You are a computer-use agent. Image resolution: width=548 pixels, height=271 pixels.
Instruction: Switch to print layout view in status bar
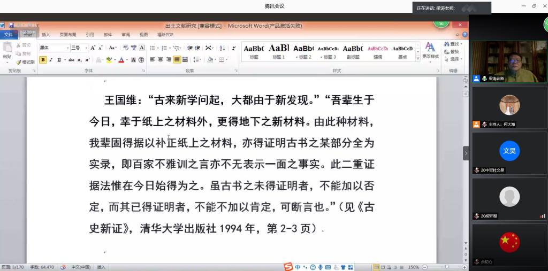[x=376, y=267]
